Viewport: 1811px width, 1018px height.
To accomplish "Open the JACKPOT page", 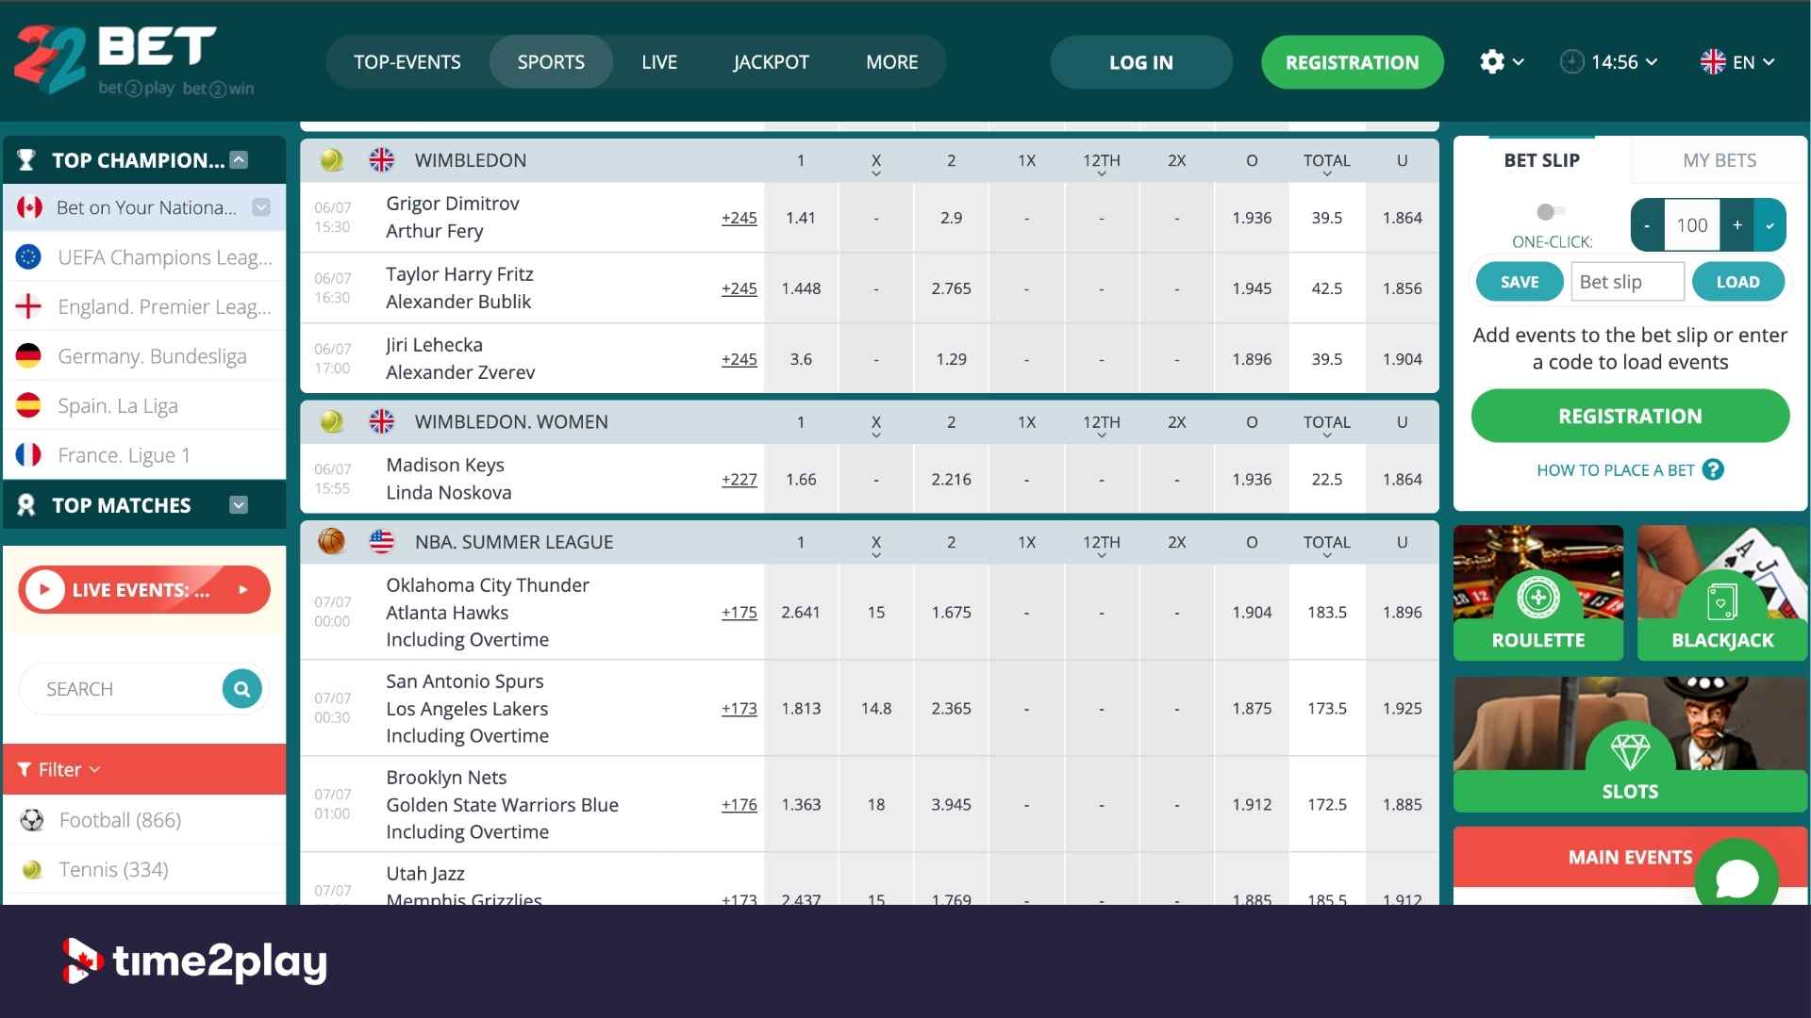I will pos(772,62).
